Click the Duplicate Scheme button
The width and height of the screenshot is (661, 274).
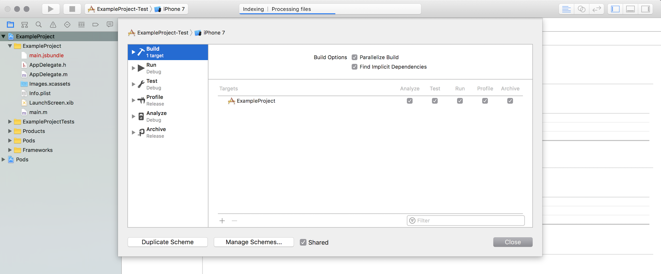(x=167, y=242)
